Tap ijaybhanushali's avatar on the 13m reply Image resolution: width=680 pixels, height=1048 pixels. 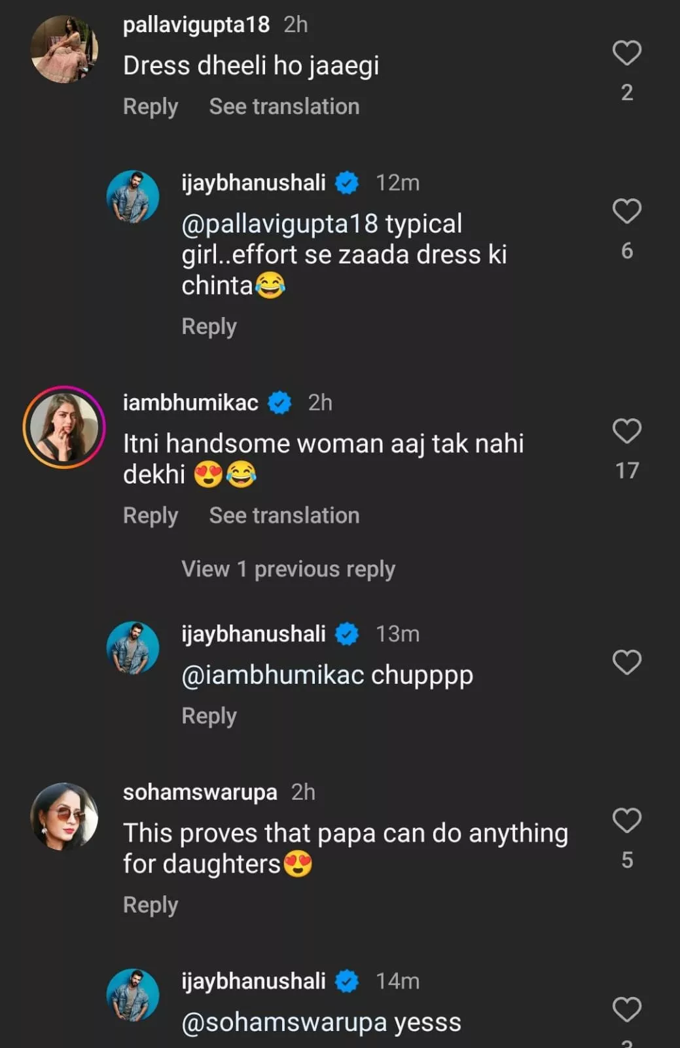[133, 648]
